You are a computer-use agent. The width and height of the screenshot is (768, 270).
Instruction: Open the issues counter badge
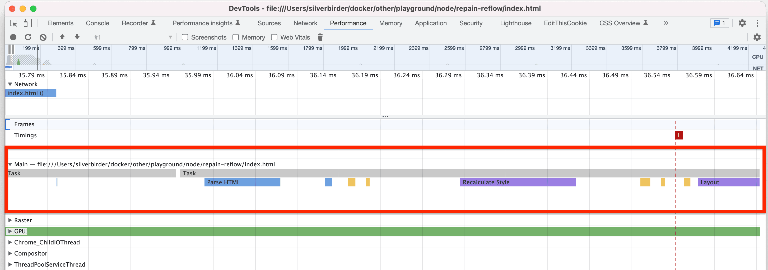719,23
